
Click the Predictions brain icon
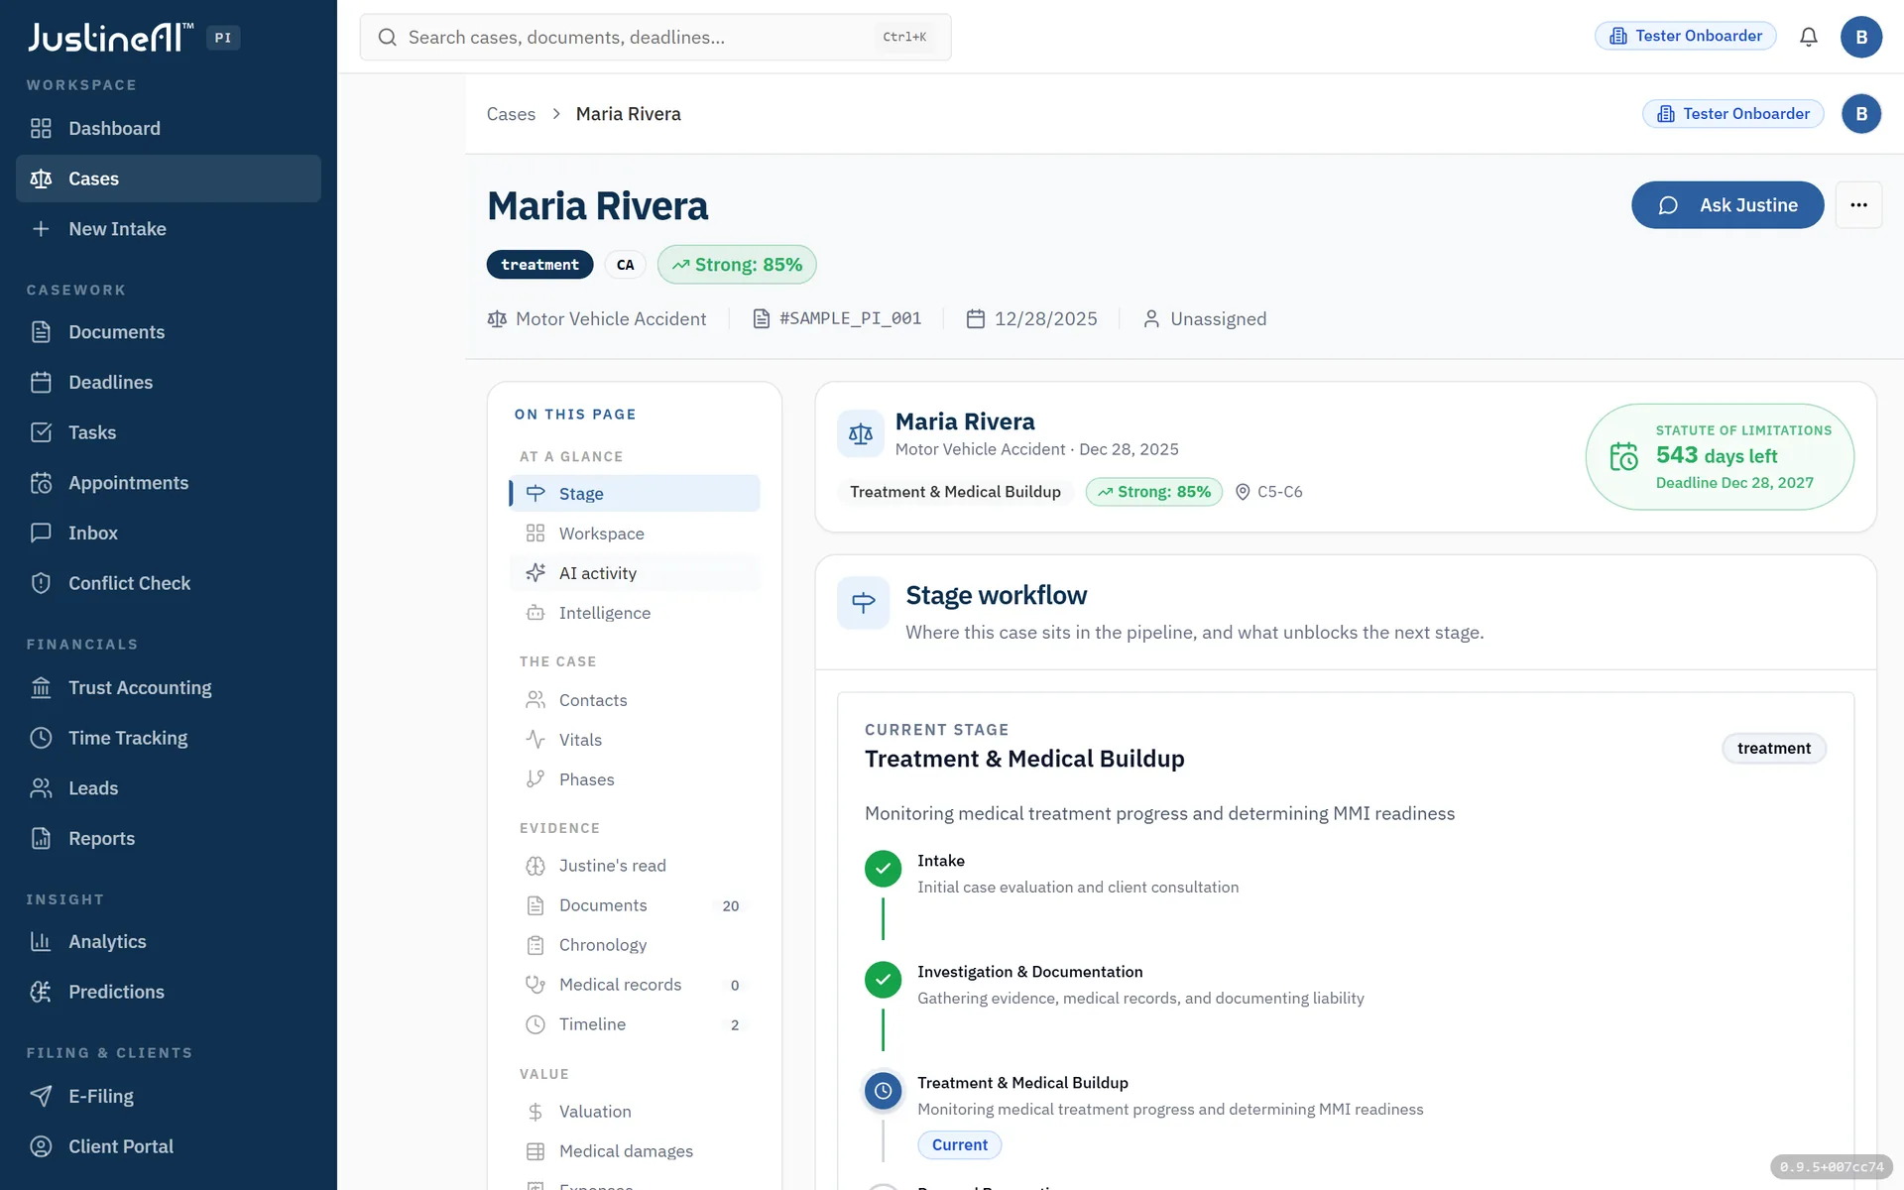click(41, 992)
